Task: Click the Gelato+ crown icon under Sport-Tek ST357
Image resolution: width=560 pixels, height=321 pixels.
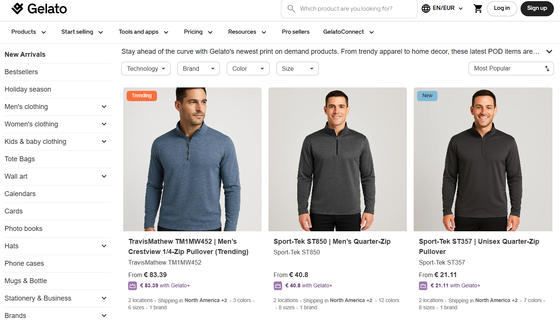Action: pos(423,285)
